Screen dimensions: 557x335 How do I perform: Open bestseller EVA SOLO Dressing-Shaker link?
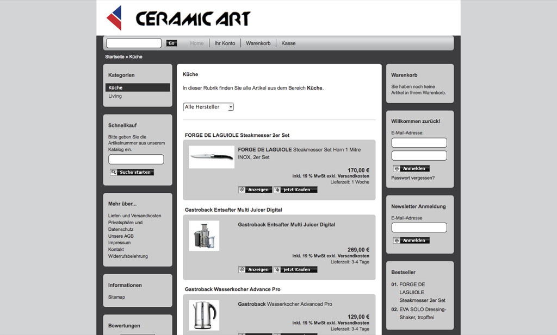(423, 313)
